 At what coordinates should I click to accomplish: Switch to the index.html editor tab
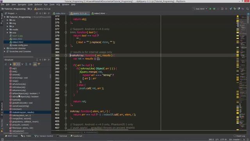60,13
